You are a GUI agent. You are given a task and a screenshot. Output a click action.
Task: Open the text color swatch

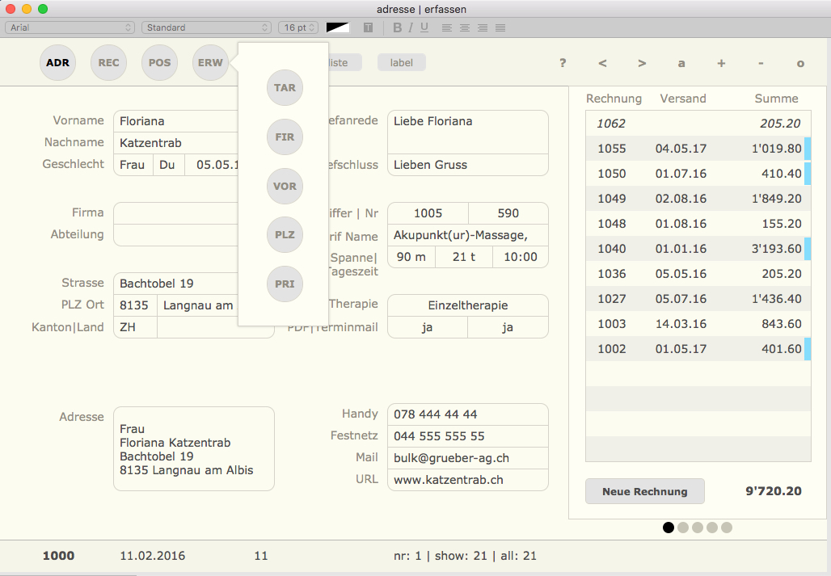tap(337, 27)
